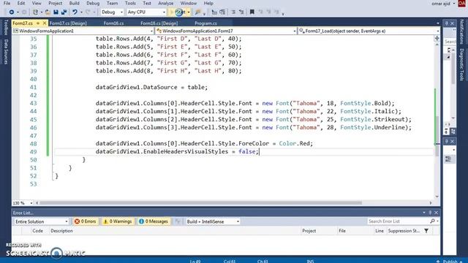Sort by the Line column header

click(x=380, y=231)
